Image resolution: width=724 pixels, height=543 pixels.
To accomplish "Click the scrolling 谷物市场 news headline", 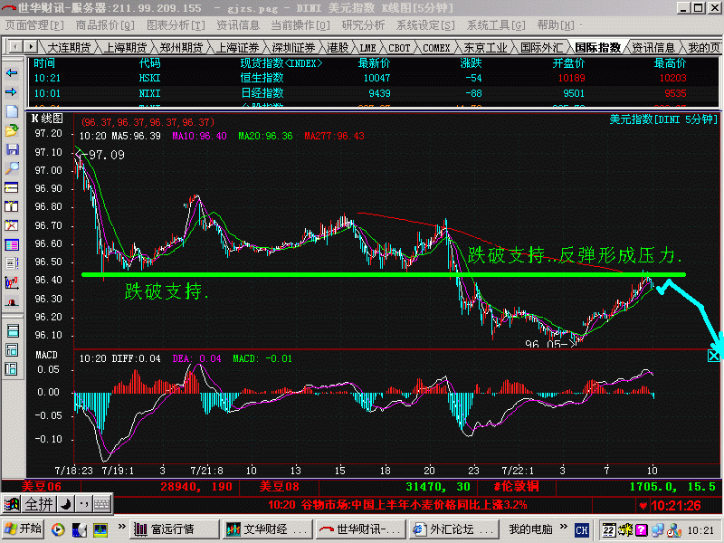I will click(x=398, y=505).
